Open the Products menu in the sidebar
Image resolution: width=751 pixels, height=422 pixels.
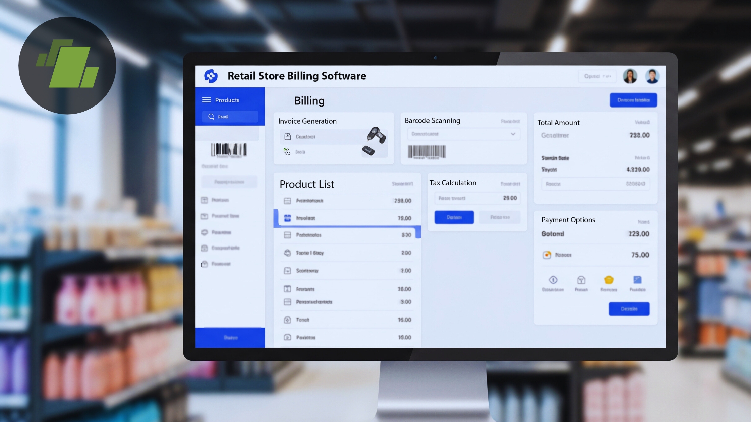click(227, 100)
